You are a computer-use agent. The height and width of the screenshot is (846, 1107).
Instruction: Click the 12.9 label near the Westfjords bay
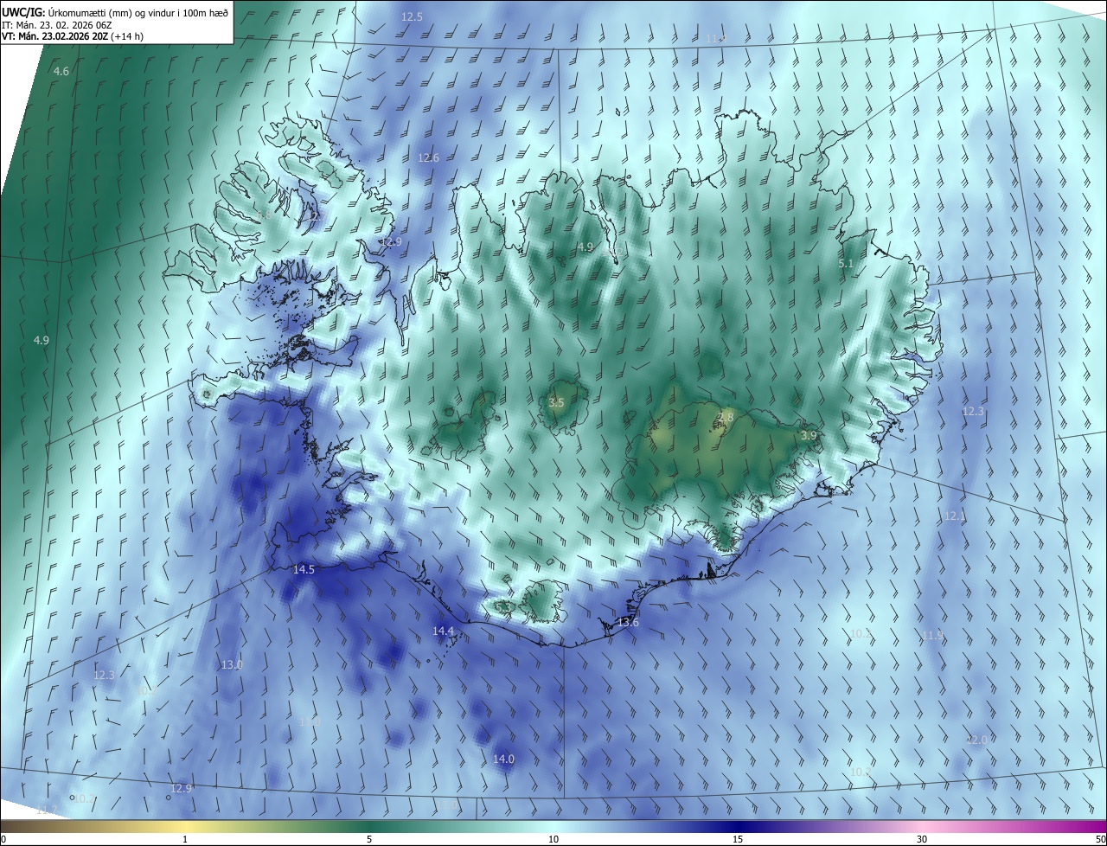click(392, 242)
